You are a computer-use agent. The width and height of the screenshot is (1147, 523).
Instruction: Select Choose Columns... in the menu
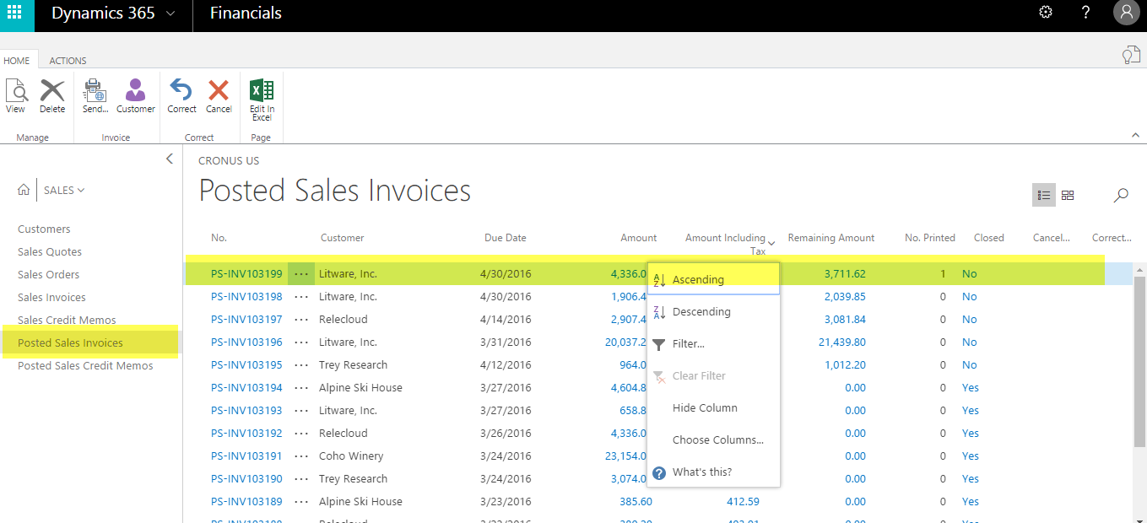coord(713,440)
